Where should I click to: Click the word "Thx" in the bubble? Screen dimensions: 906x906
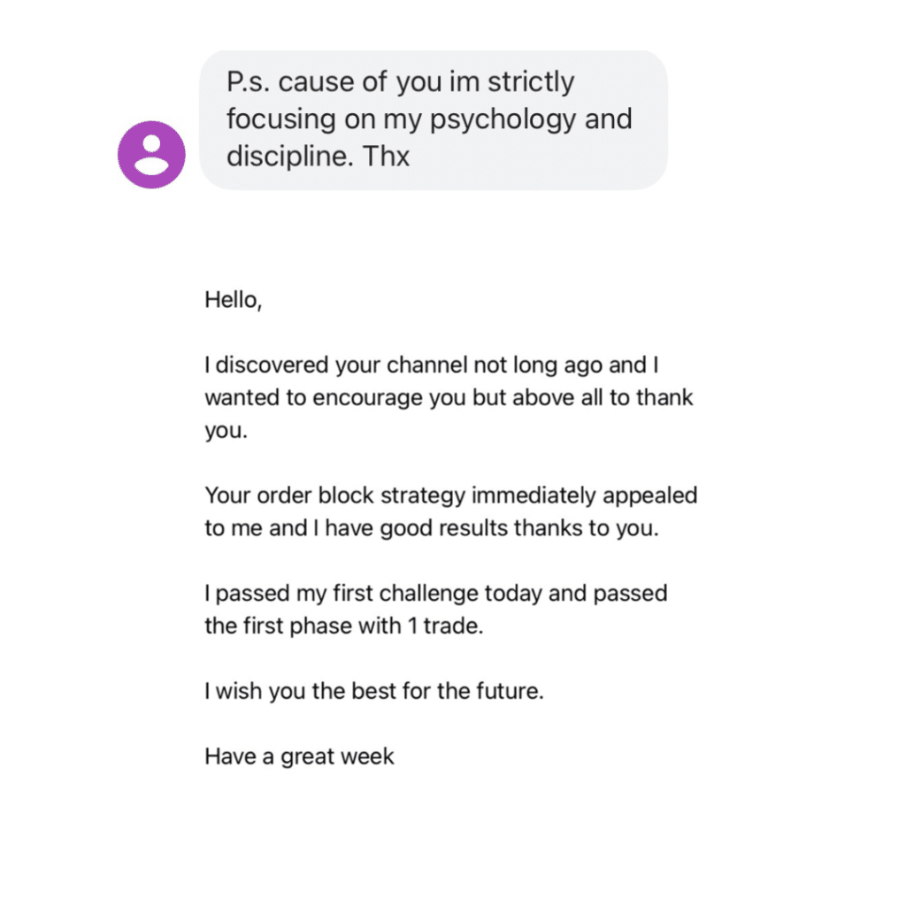coord(386,156)
